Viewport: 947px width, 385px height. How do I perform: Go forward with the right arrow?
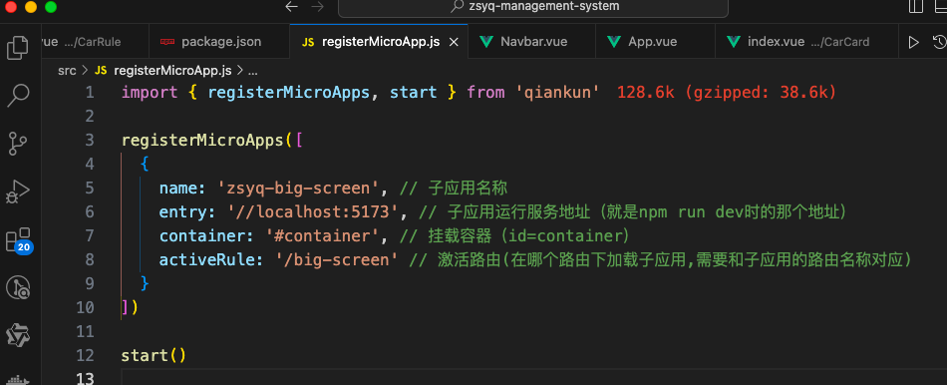[317, 7]
